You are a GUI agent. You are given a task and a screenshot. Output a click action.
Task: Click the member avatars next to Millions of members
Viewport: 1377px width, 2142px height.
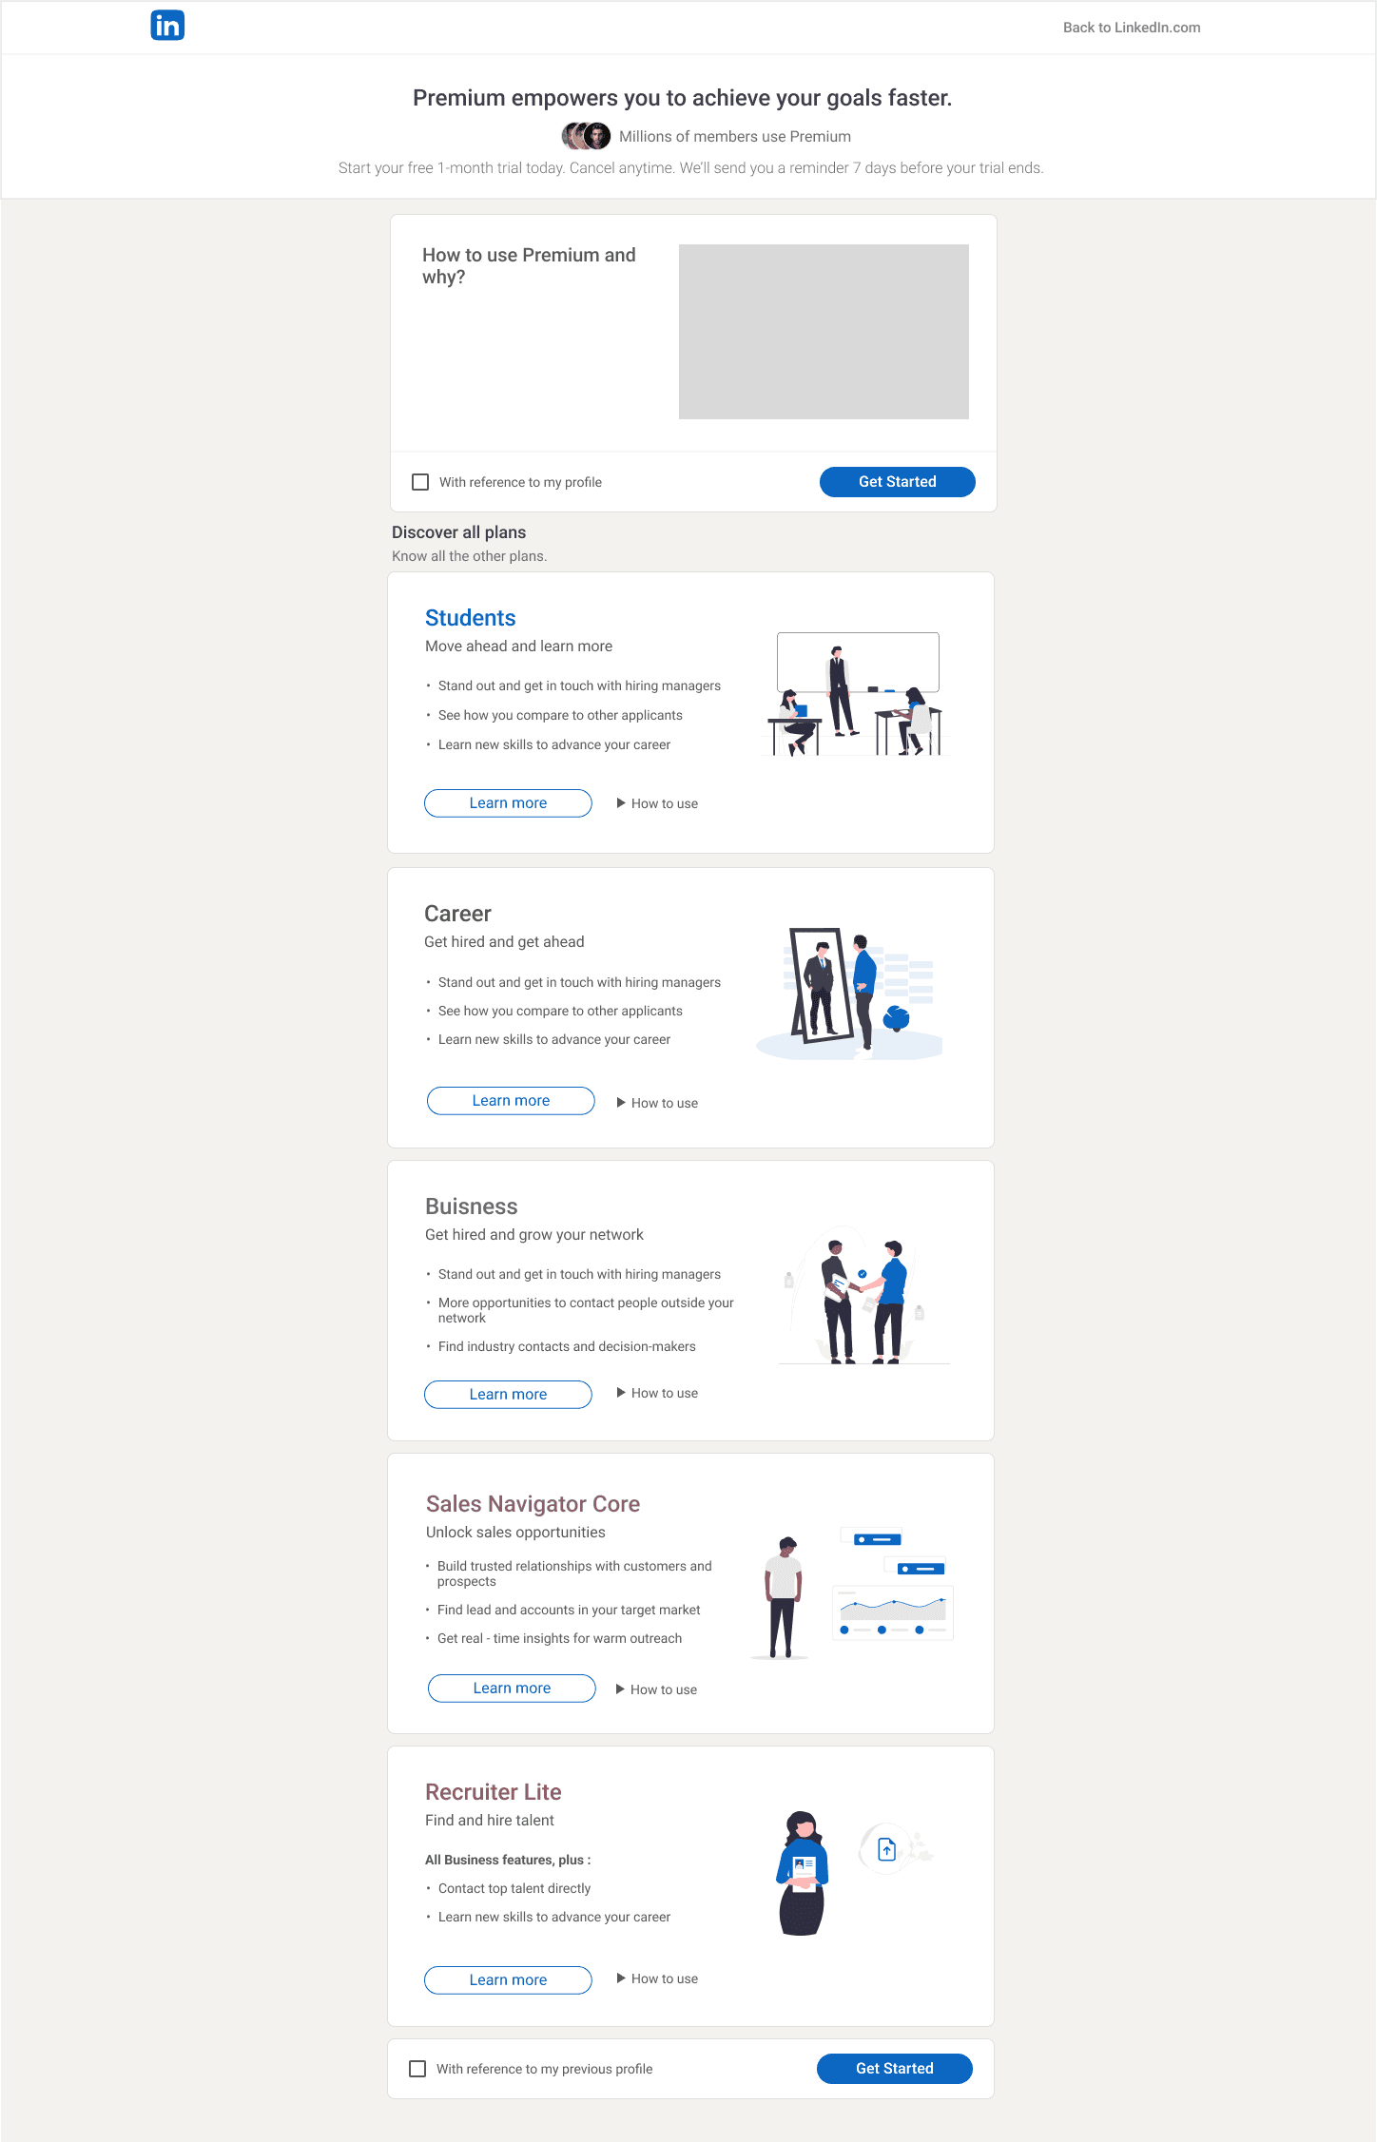point(586,136)
